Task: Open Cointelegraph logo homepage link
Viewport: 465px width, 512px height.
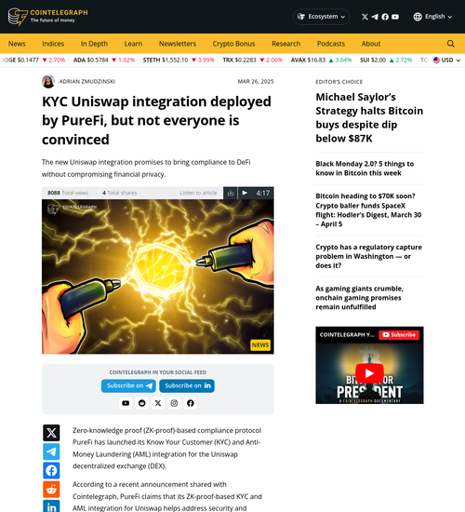Action: pyautogui.click(x=47, y=17)
